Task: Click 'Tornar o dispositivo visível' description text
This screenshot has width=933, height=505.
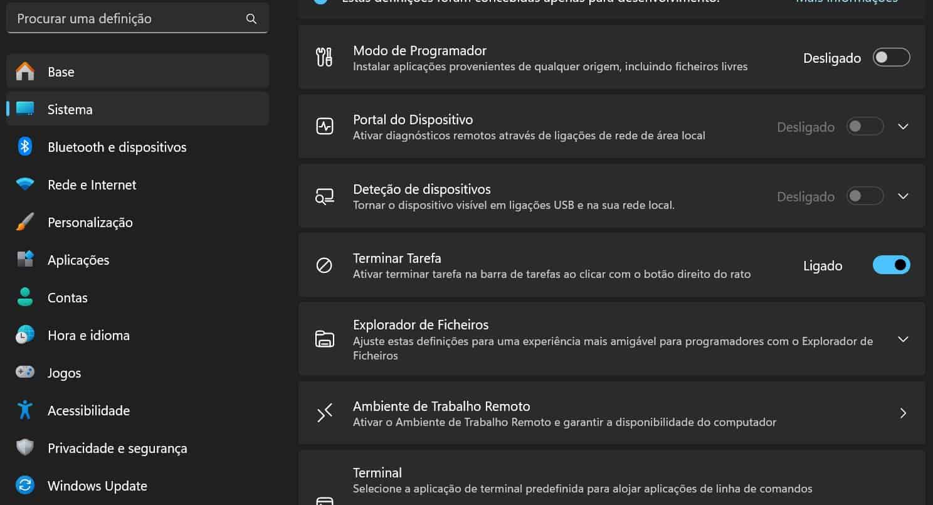Action: pyautogui.click(x=514, y=205)
